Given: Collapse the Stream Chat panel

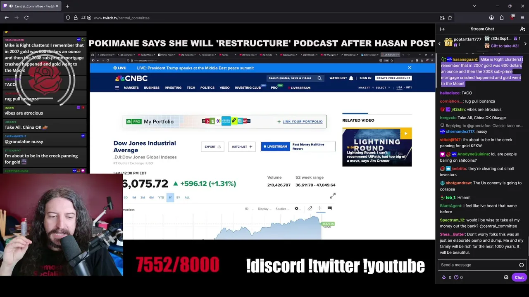Looking at the screenshot, I should [x=442, y=29].
